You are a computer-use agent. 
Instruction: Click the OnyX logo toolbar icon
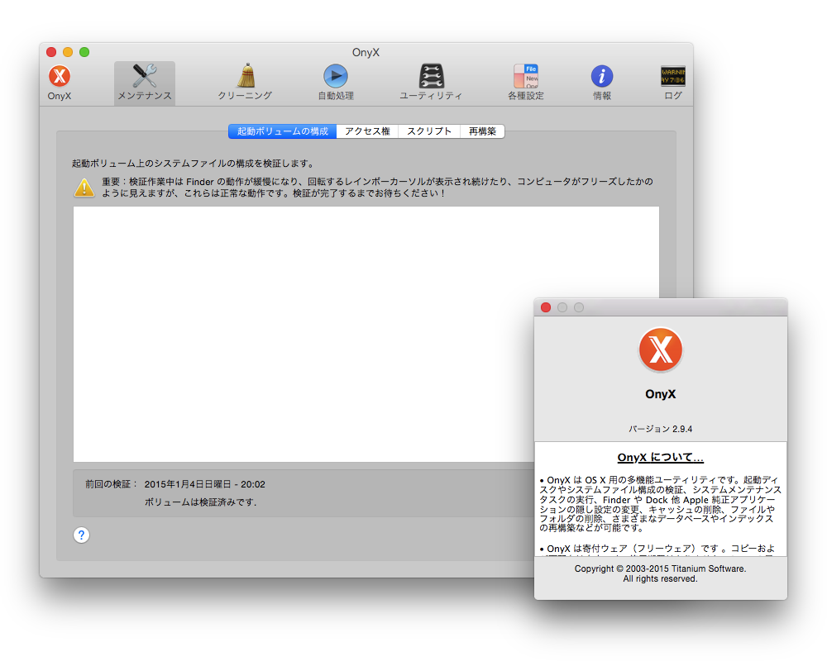point(59,77)
